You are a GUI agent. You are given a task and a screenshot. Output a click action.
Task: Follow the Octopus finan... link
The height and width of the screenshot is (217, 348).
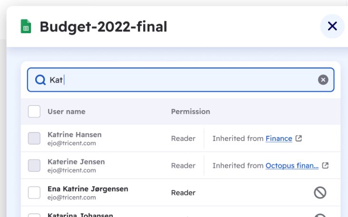point(292,166)
